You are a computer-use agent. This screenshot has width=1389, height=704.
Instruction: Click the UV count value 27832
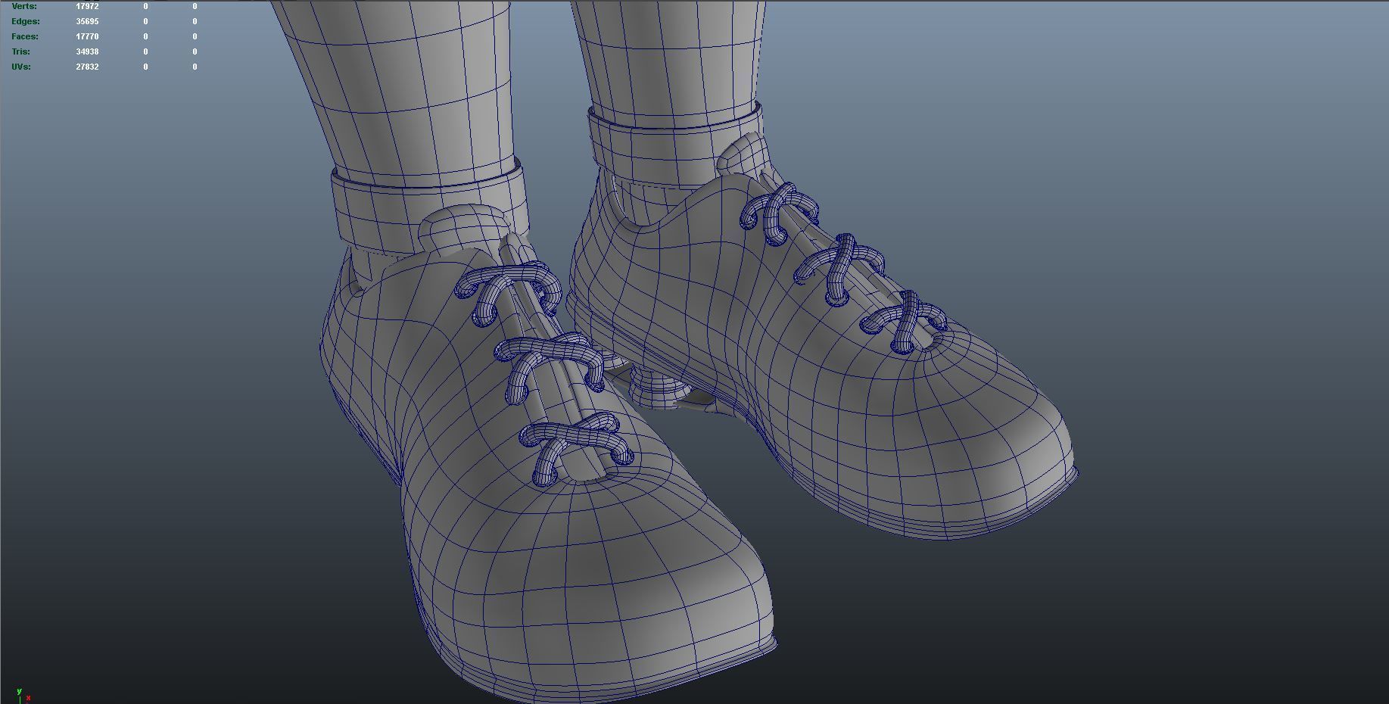(87, 67)
